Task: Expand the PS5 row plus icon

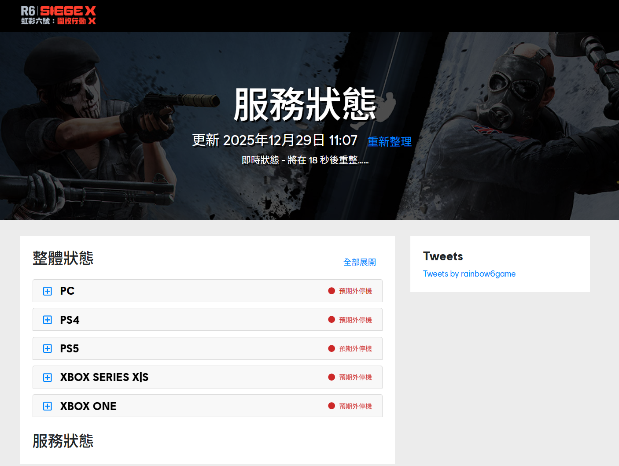Action: pos(48,348)
